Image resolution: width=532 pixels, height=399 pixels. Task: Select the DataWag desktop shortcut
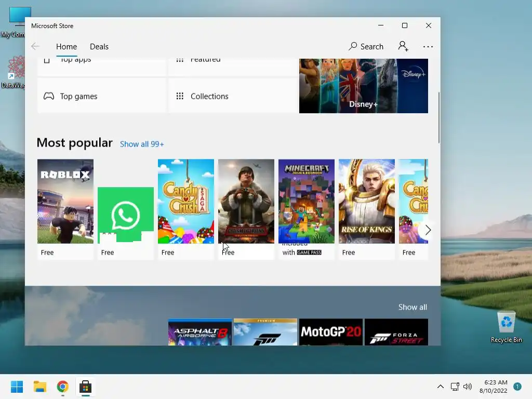click(13, 72)
